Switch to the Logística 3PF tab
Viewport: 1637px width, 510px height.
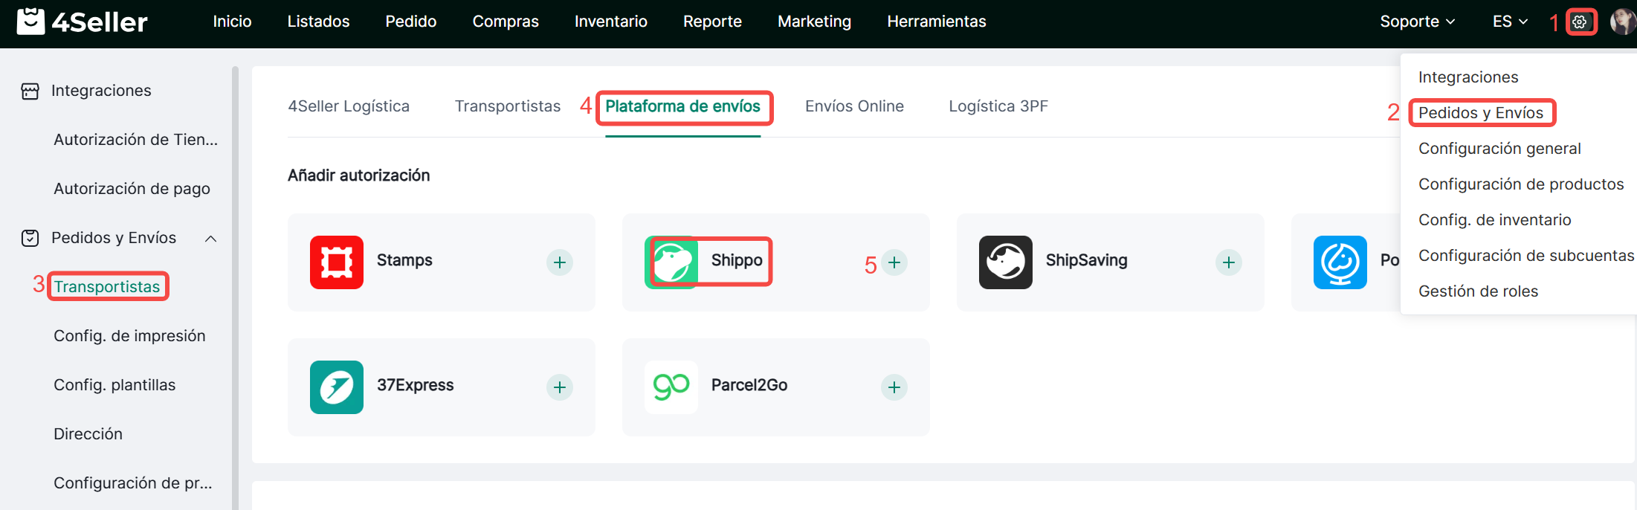998,106
